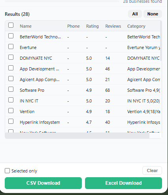168x195 pixels.
Task: Click the App Development ... name cell
Action: point(40,69)
